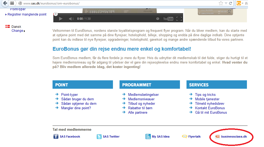Click the Watch Later clock icon
Screen dimensions: 264x147
click(x=158, y=19)
